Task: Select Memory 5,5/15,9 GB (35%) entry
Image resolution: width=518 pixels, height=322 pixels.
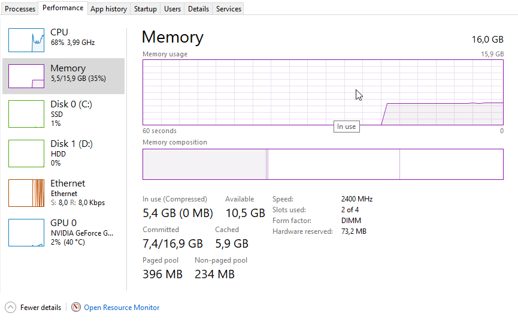Action: click(63, 76)
